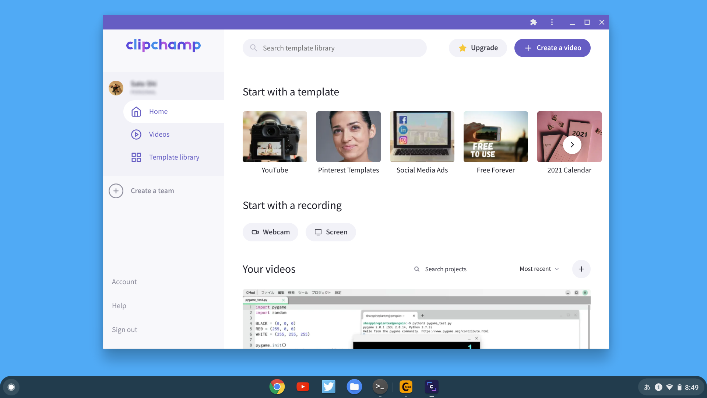Start a Webcam recording

pyautogui.click(x=270, y=232)
